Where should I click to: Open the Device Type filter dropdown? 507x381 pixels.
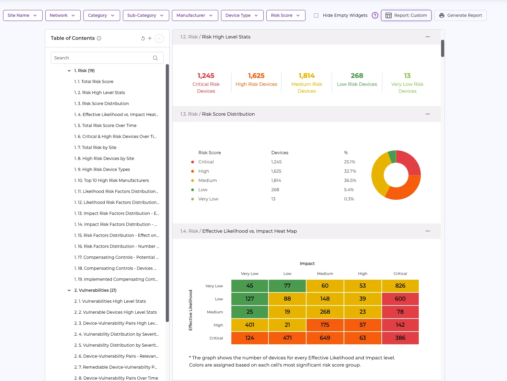coord(242,15)
